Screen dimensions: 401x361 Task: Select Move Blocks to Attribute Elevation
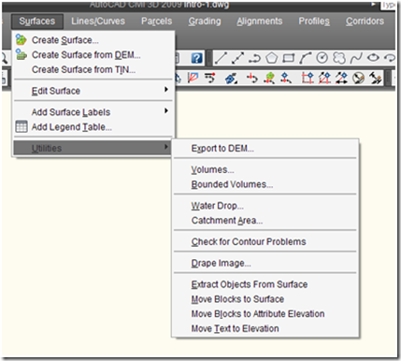tap(265, 313)
